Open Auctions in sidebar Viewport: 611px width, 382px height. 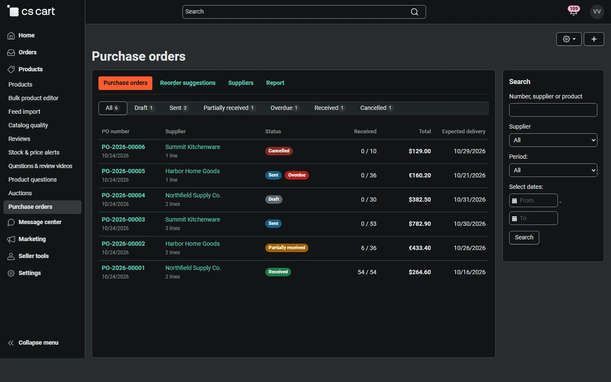click(x=20, y=193)
